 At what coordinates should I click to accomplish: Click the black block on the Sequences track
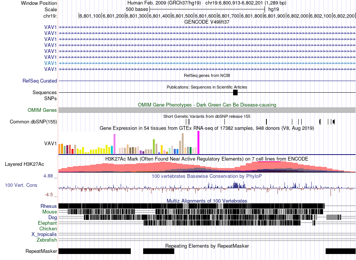(235, 93)
